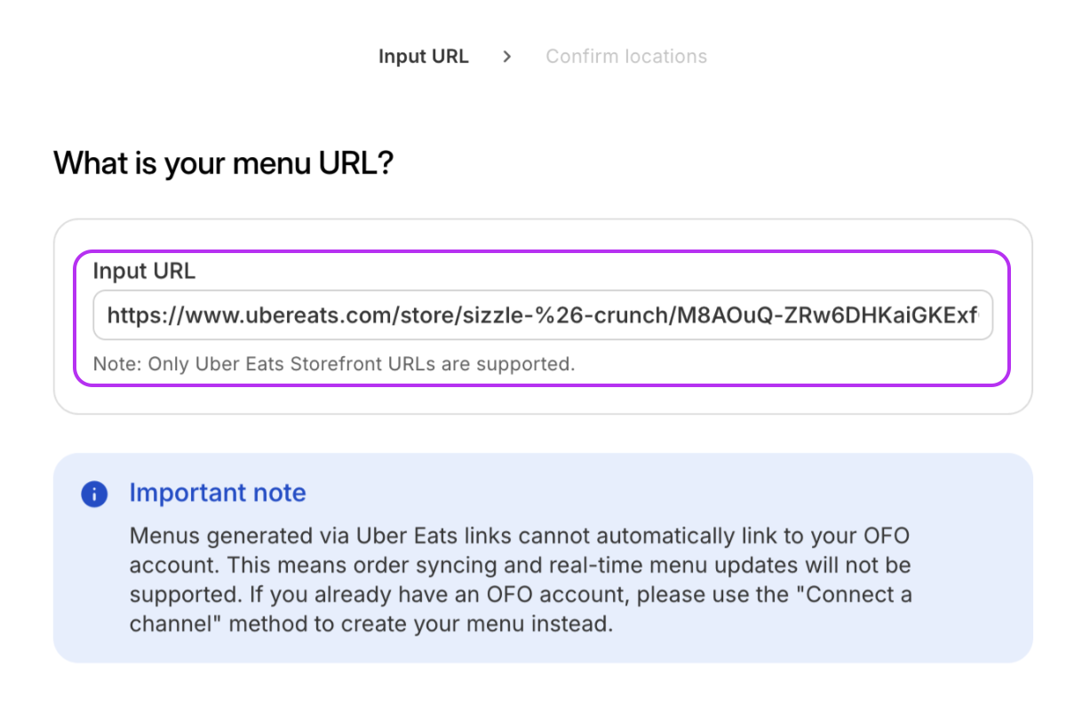Image resolution: width=1090 pixels, height=713 pixels.
Task: Click the chevron arrow between the wizard steps
Action: (507, 57)
